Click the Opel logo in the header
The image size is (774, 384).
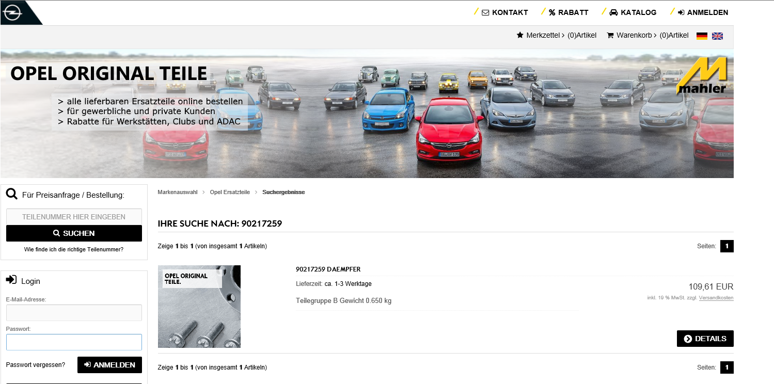click(12, 13)
